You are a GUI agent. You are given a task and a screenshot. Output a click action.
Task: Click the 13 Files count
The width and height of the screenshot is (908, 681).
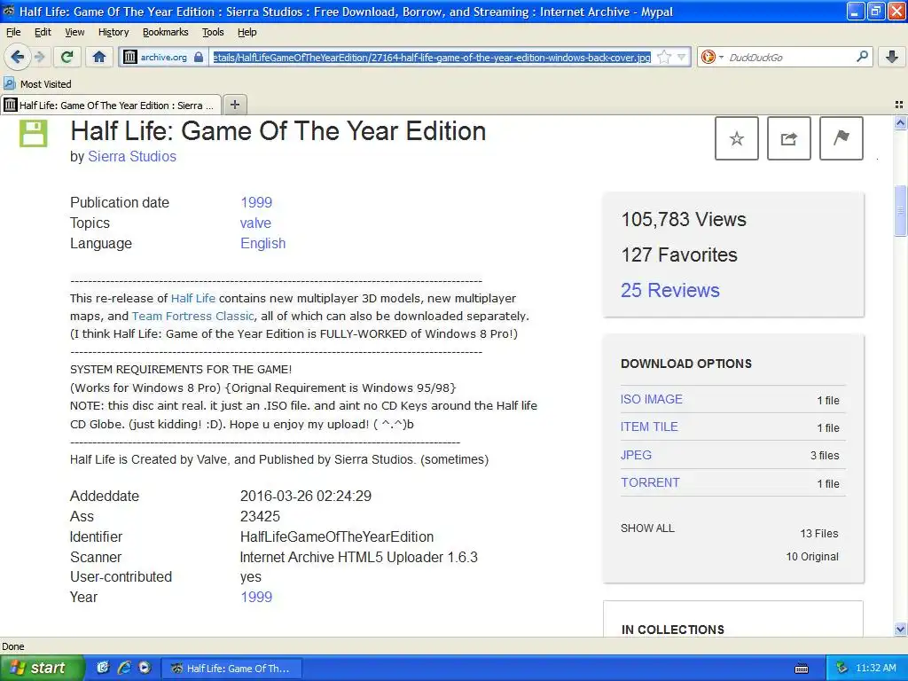(818, 533)
